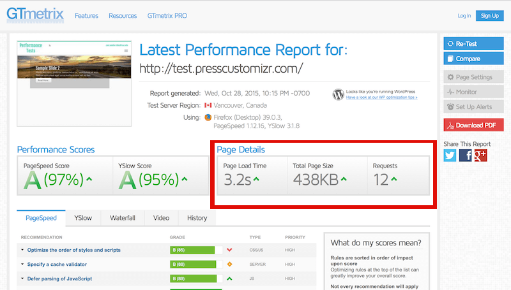This screenshot has width=511, height=290.
Task: Click the Monitor button
Action: coord(473,92)
